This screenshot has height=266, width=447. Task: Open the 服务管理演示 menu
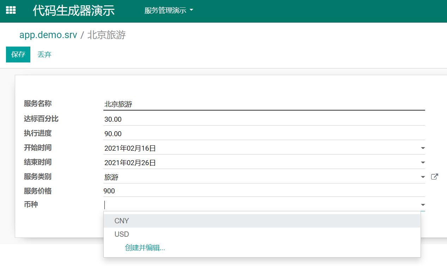click(169, 11)
